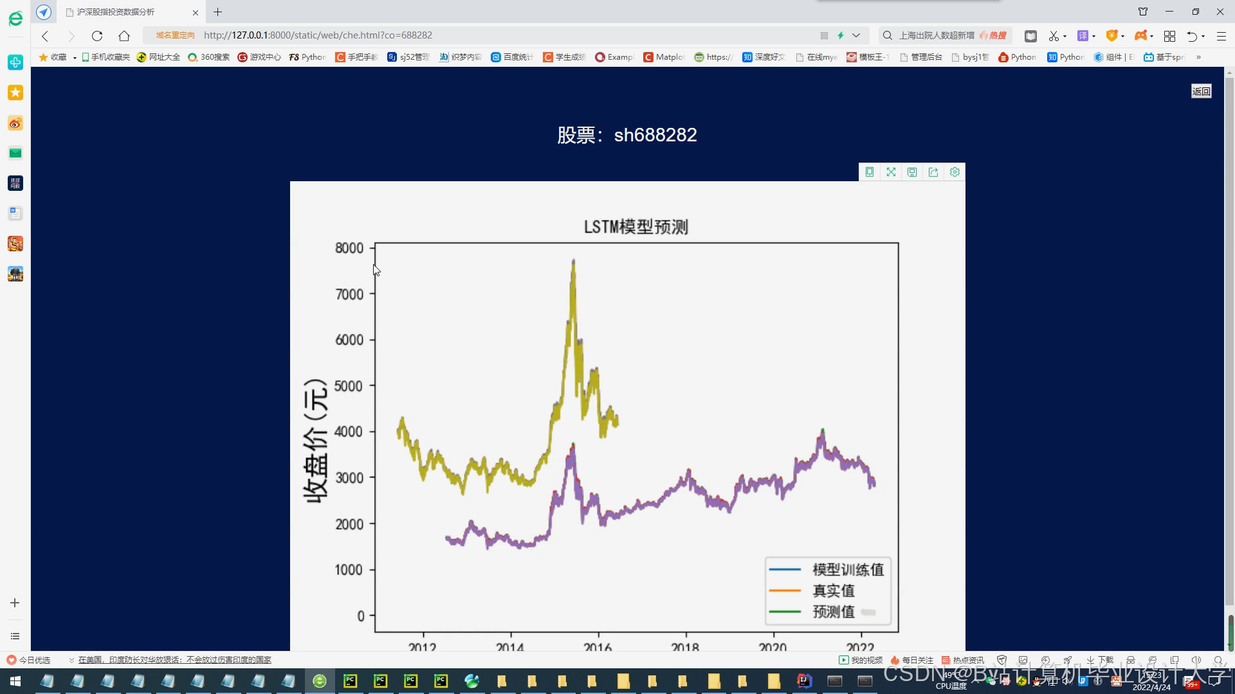Click the sidebar yellow star favorites icon

(15, 93)
